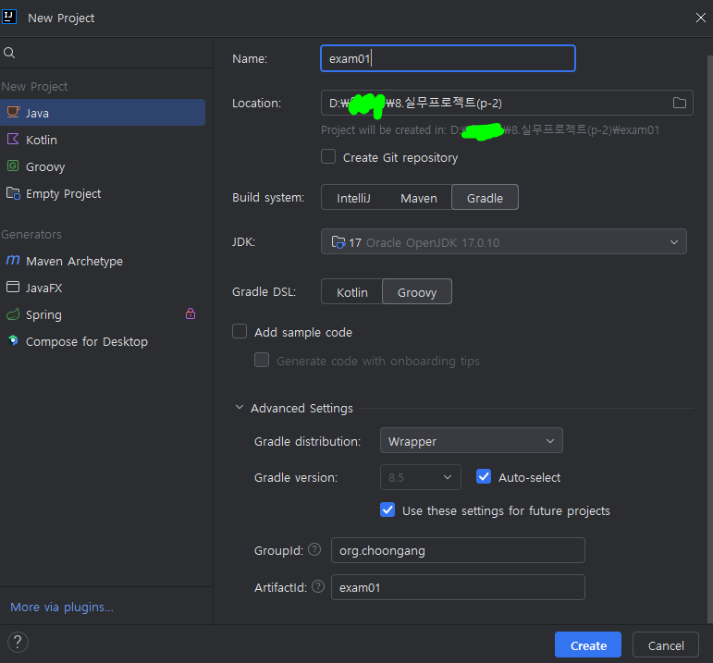Choose Kotlin as Gradle DSL
Screen dimensions: 713x663
coord(352,292)
